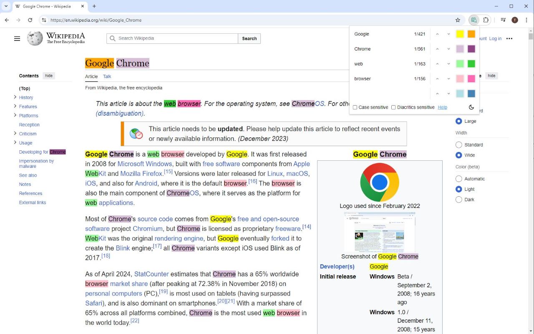Select Dark color radio button
The height and width of the screenshot is (334, 534).
pyautogui.click(x=459, y=200)
